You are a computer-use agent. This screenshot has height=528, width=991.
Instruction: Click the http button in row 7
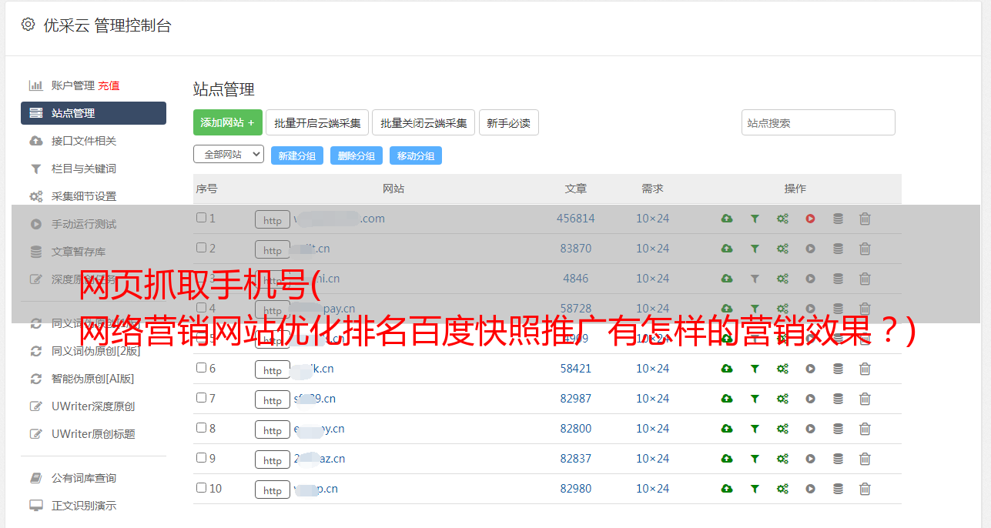[273, 399]
